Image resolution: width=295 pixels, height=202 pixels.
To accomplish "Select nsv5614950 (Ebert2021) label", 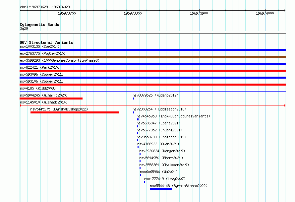I will click(161, 158).
